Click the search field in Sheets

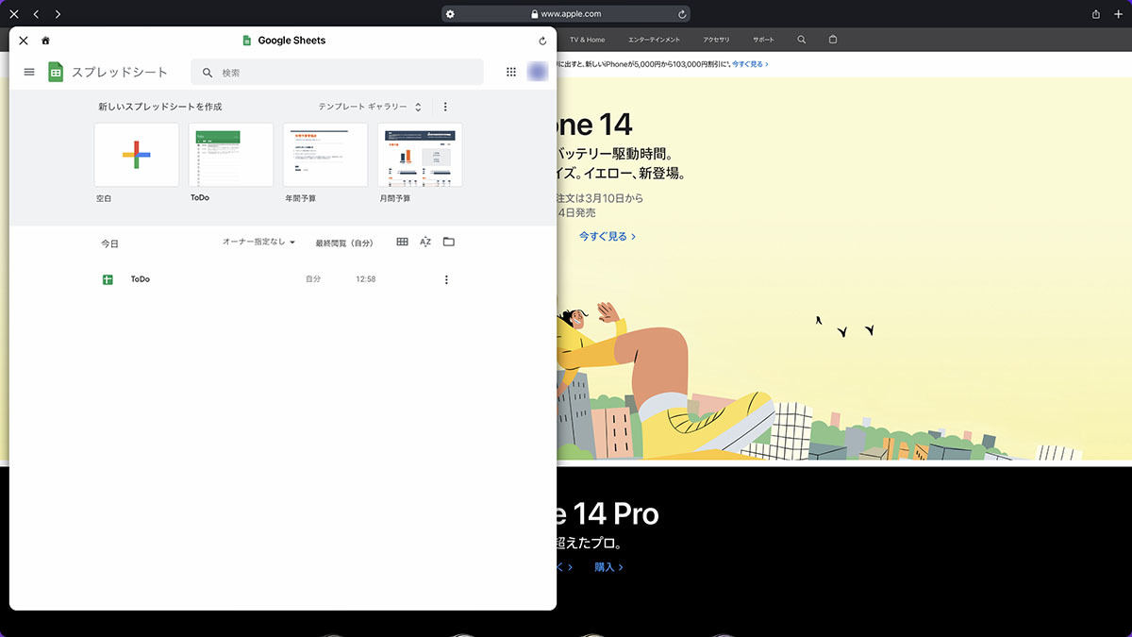tap(337, 72)
